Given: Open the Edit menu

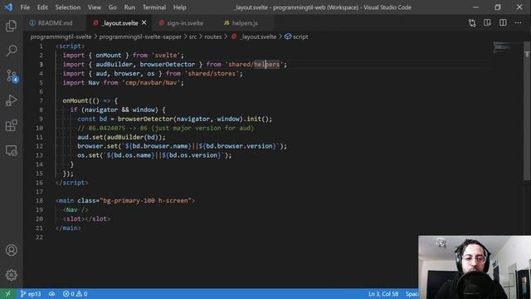Looking at the screenshot, I should [x=42, y=7].
